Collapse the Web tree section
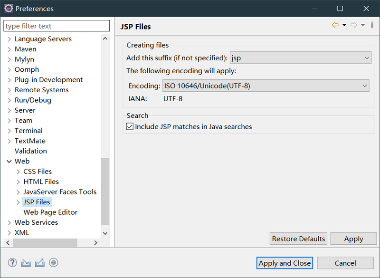Viewport: 380px width, 278px height. 9,161
